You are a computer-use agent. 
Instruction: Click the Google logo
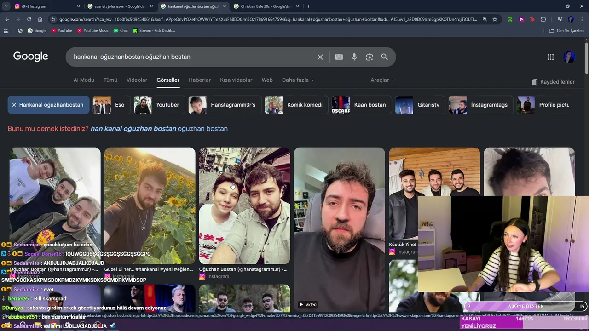(x=31, y=57)
